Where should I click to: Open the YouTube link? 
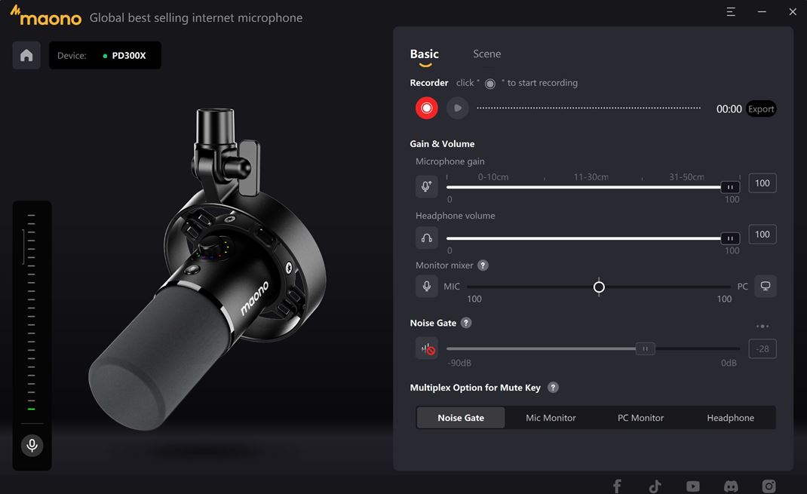click(693, 486)
